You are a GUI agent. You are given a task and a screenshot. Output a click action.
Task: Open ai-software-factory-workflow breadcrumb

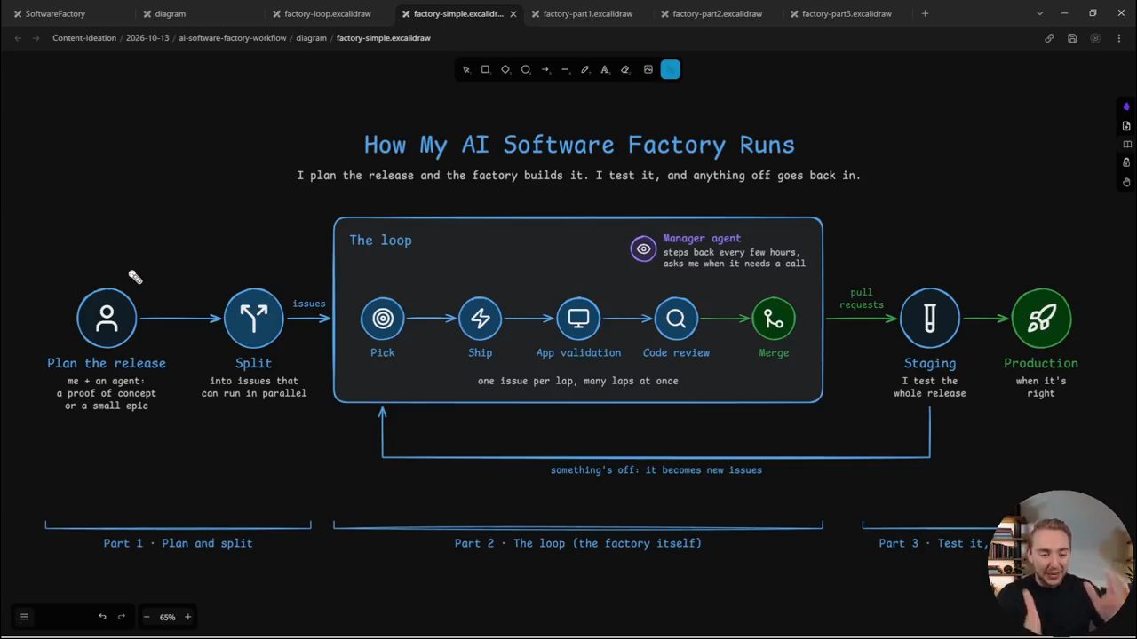(x=233, y=38)
